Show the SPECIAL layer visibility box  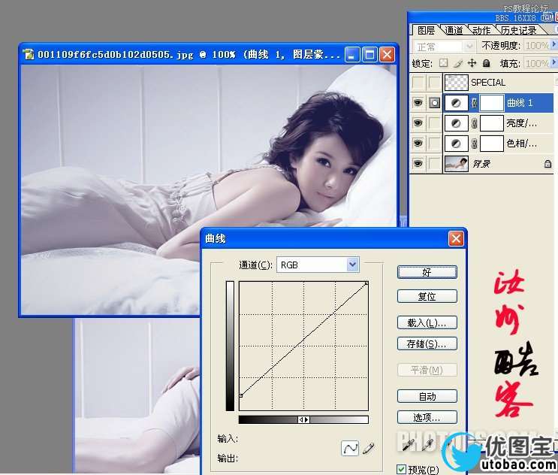418,83
